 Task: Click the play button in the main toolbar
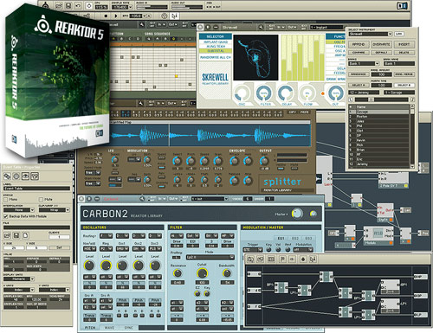116,16
